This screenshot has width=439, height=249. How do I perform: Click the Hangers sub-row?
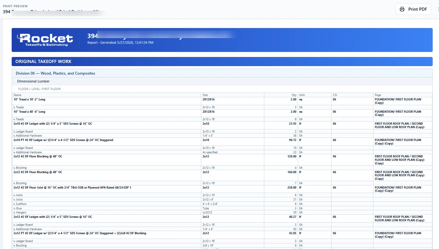222,212
